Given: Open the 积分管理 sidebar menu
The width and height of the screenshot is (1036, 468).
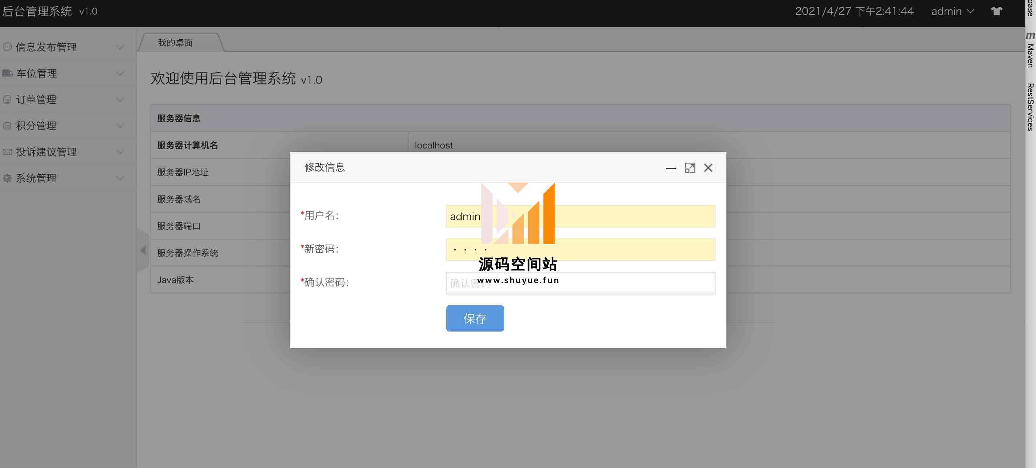Looking at the screenshot, I should pyautogui.click(x=68, y=126).
